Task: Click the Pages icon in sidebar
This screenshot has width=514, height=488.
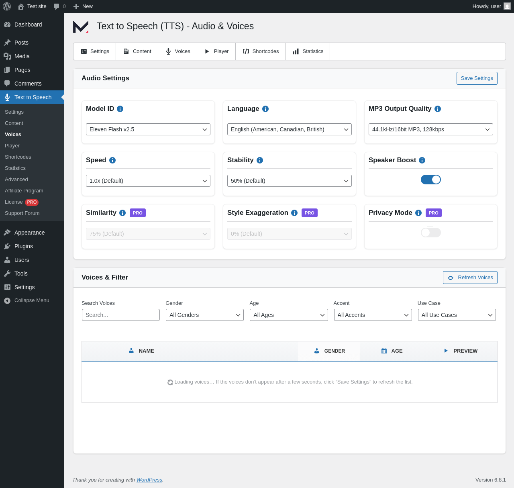Action: point(7,70)
